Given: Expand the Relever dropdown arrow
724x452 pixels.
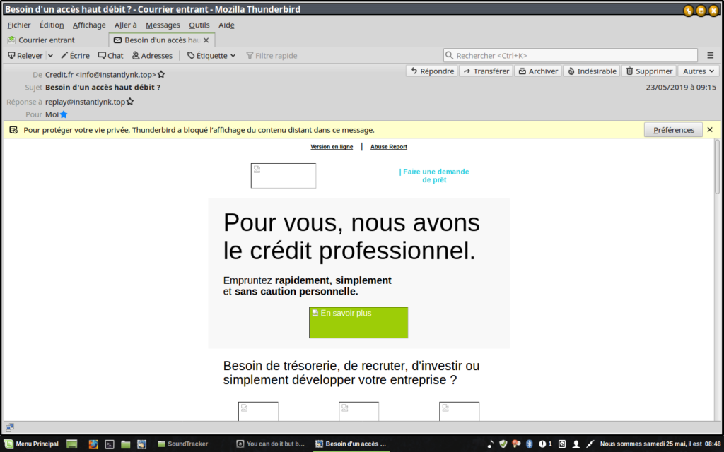Looking at the screenshot, I should [x=50, y=56].
